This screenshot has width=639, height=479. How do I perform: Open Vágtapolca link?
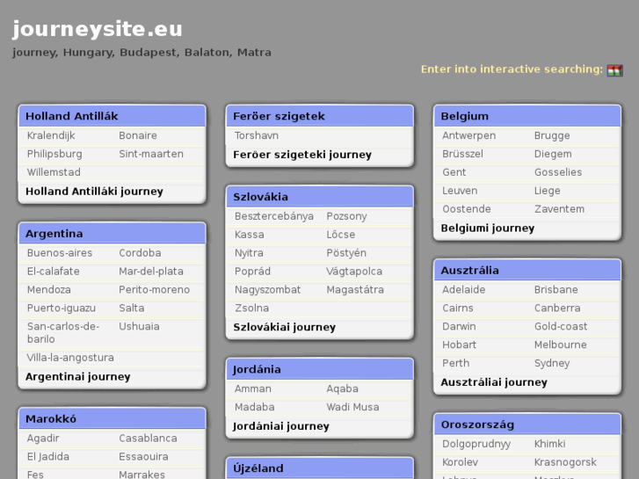[x=354, y=272]
